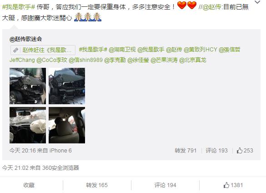Viewport: 266px width, 193px height.
Task: Open the crashed car front photo thumbnail
Action: coord(28,86)
